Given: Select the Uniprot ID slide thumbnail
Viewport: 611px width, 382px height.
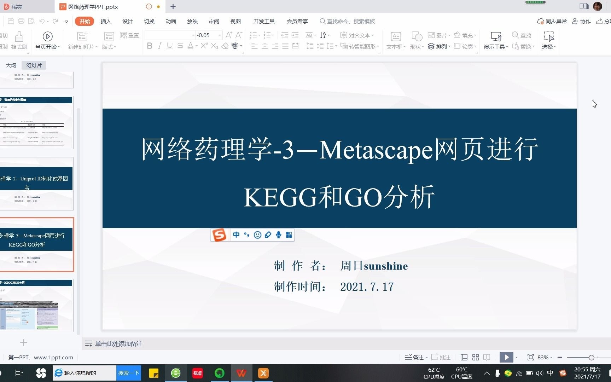Looking at the screenshot, I should coord(37,184).
